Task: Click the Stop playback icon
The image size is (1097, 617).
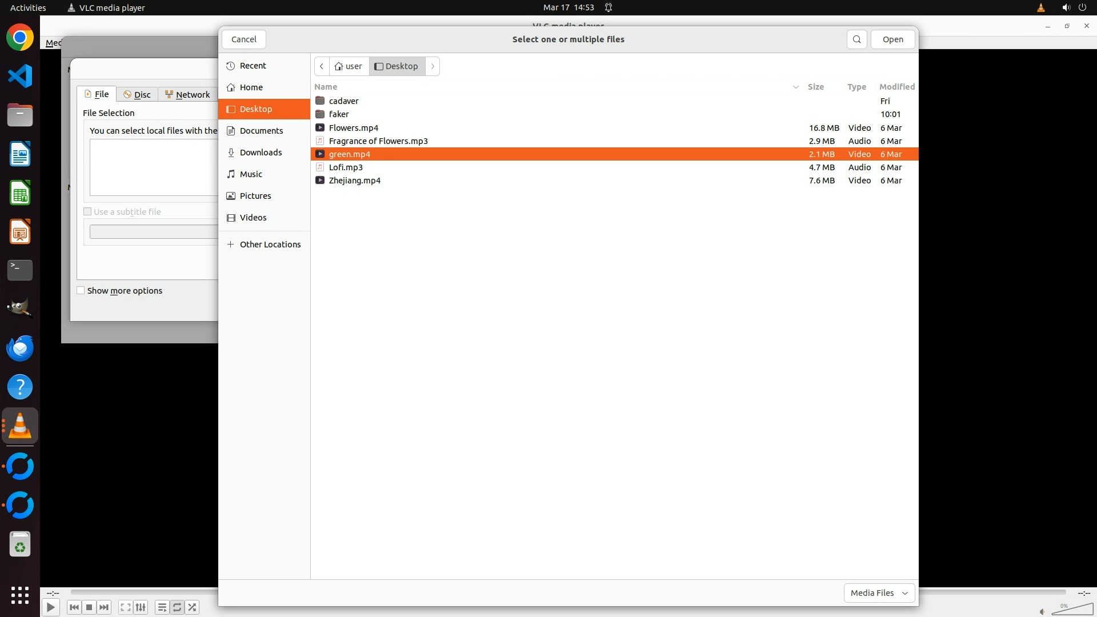Action: tap(89, 607)
